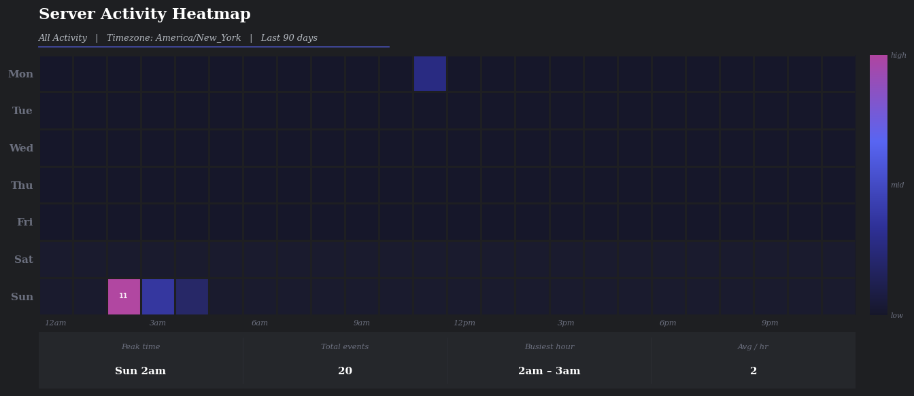
Task: Click the Mon 10am active cell
Action: click(x=430, y=73)
